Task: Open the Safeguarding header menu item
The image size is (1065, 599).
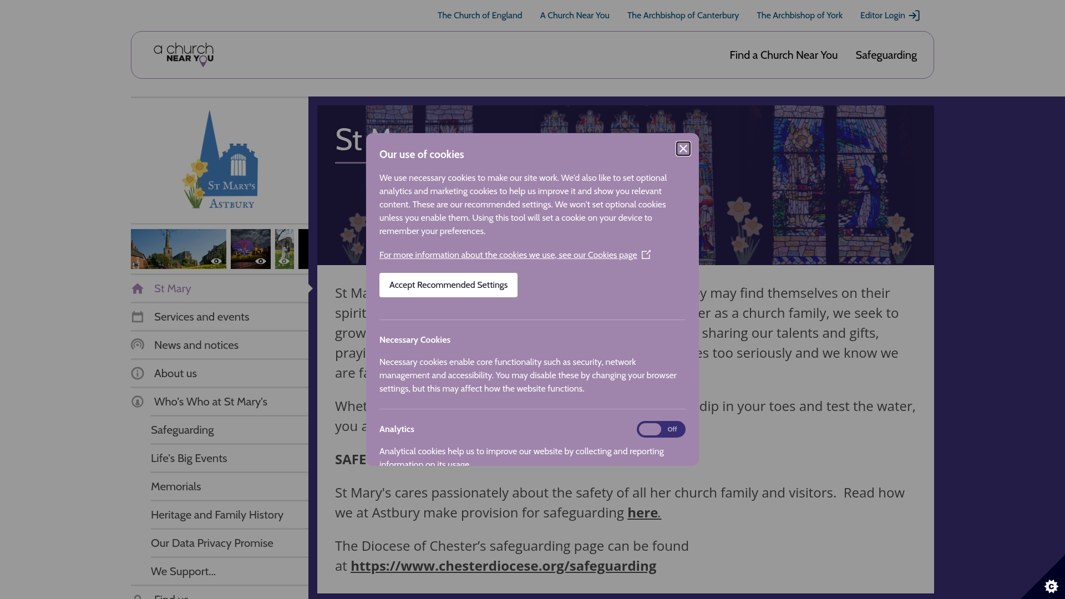Action: (886, 55)
